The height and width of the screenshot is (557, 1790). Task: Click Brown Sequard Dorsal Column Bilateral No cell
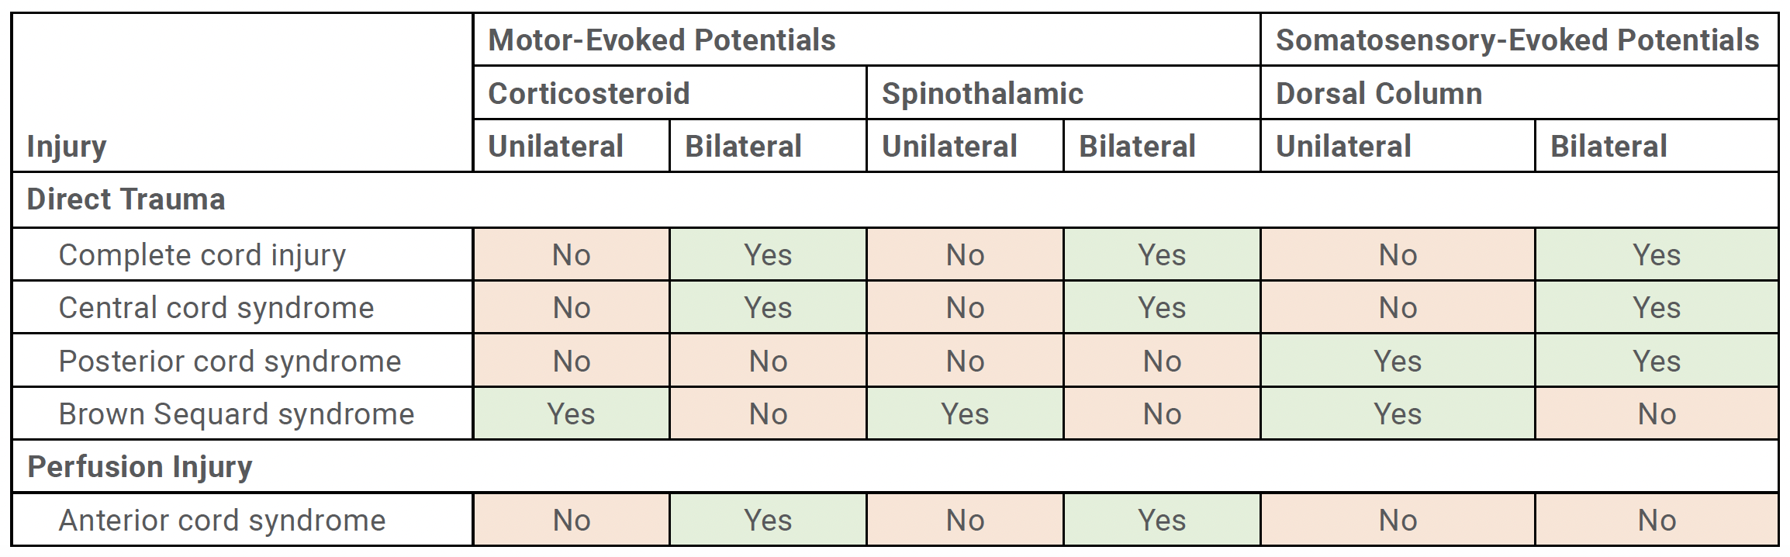click(1657, 414)
